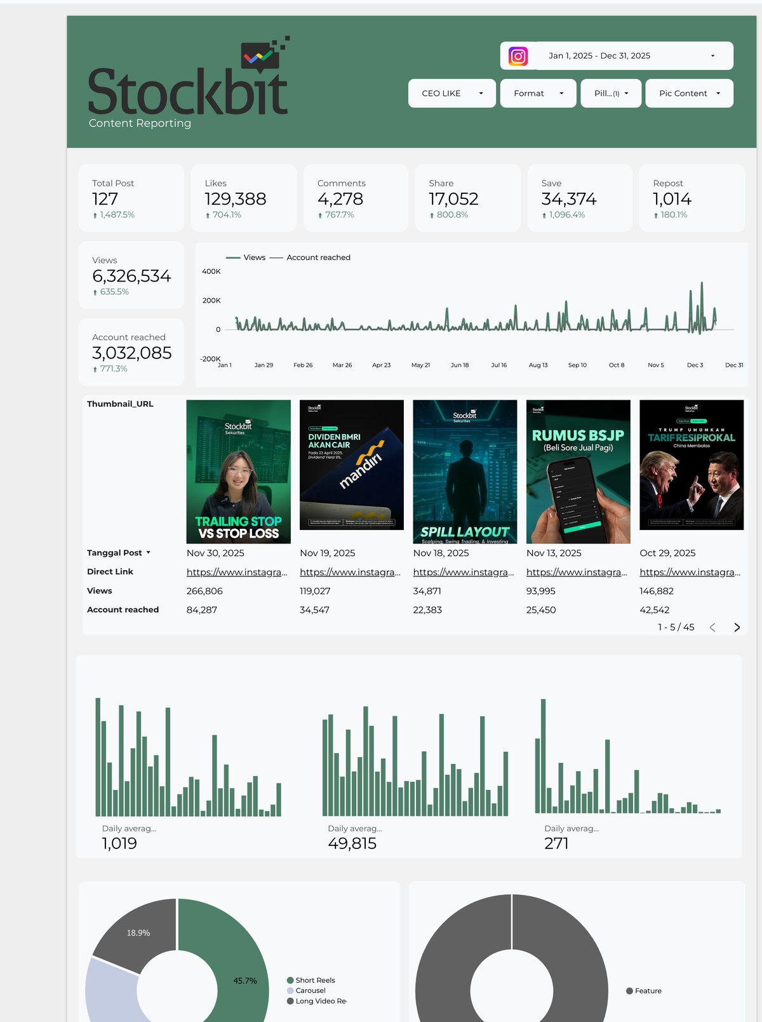Image resolution: width=762 pixels, height=1022 pixels.
Task: Click the pagination text 1 - 5 / 45
Action: [676, 627]
